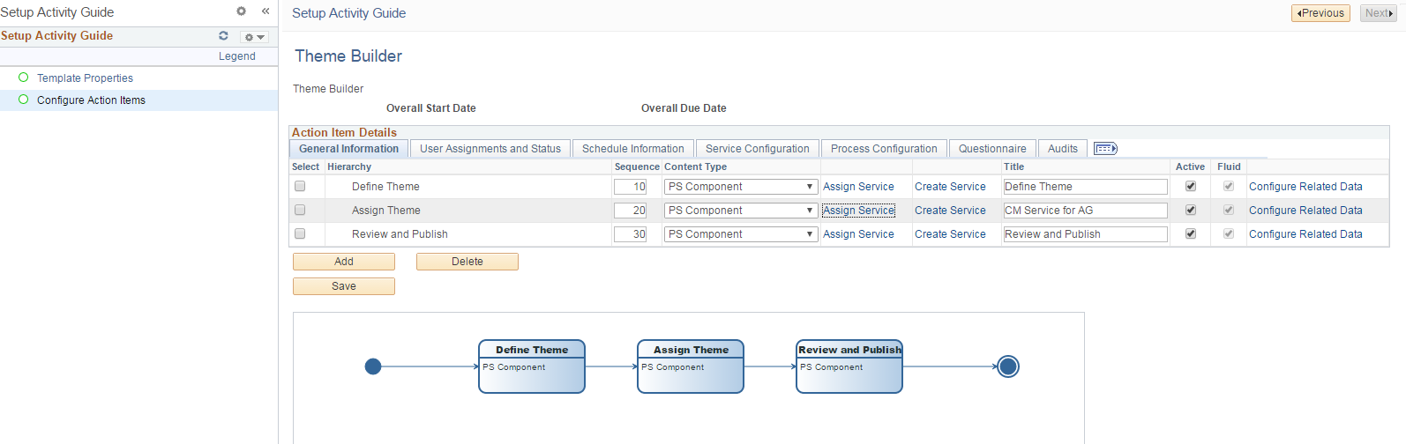
Task: Edit Title field containing CM Service for AG
Action: click(x=1085, y=211)
